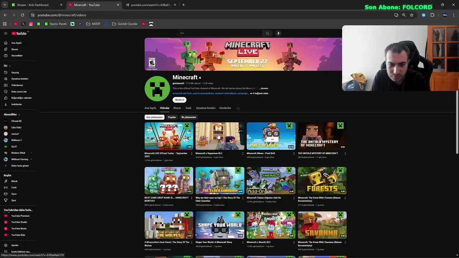Add Superman DLC video to the queue
Screen dimensions: 459x258
point(241,131)
